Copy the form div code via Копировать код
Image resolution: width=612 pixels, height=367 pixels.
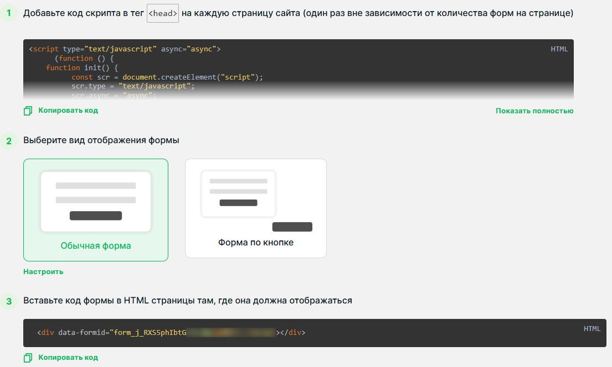click(68, 357)
